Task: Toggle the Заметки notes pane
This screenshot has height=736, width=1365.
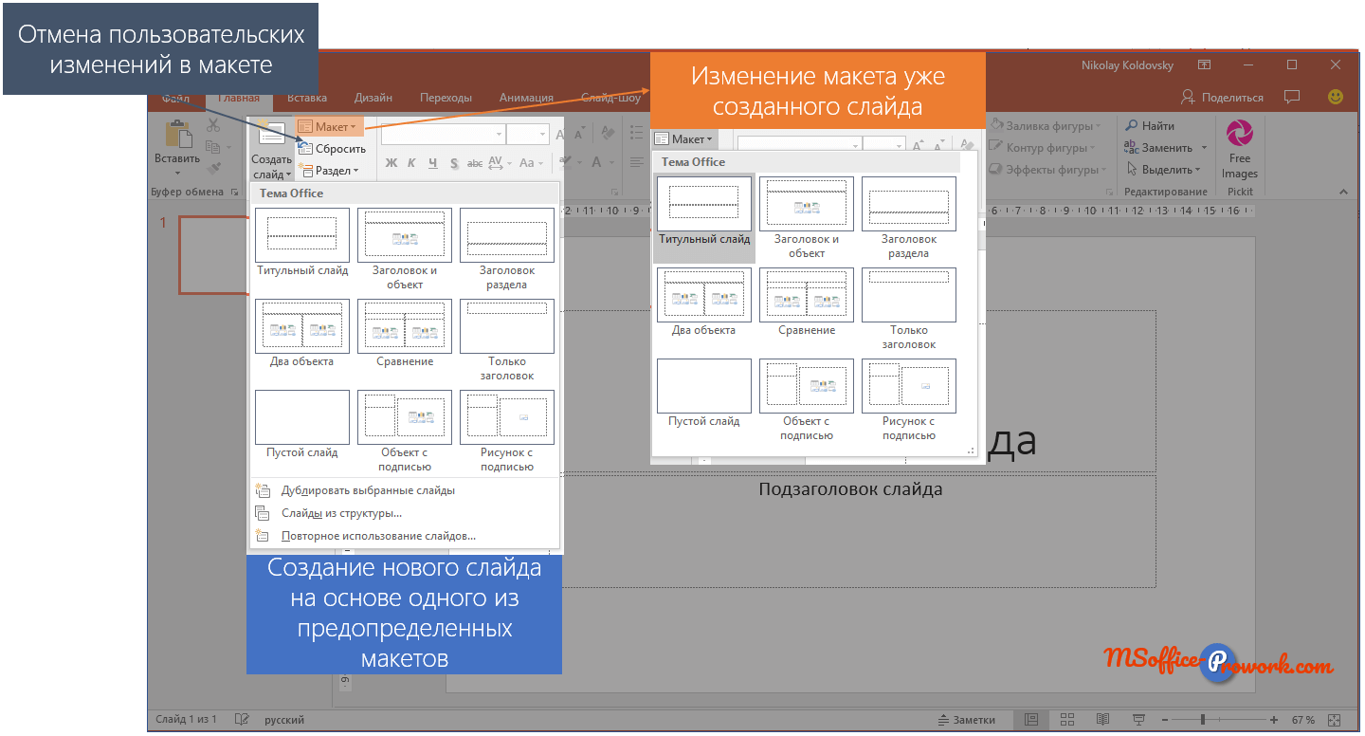Action: tap(965, 720)
